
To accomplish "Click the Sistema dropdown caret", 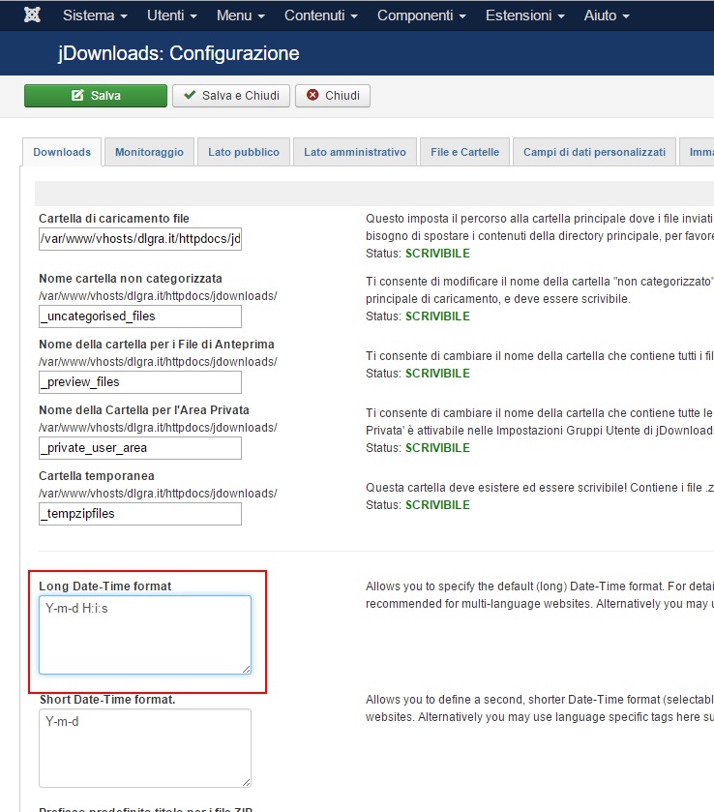I will pyautogui.click(x=124, y=16).
